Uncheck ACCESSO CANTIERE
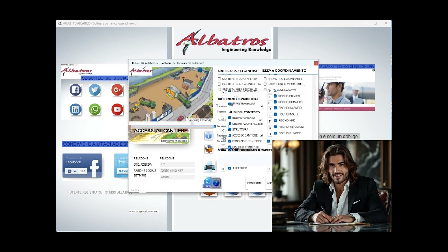This screenshot has width=448, height=252. 230,135
